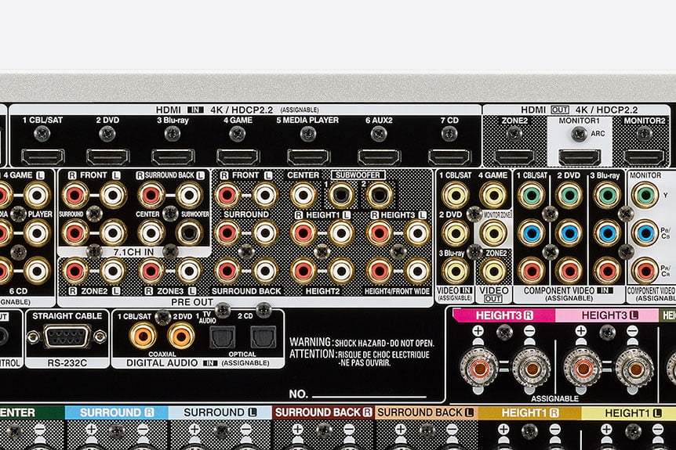The width and height of the screenshot is (676, 450).
Task: Select the MONITOR Pb/Cb blue jack
Action: point(645,232)
